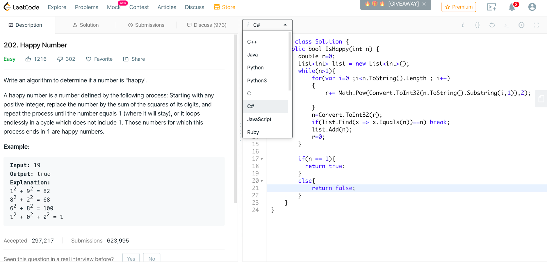Open the user account avatar icon

pos(532,7)
